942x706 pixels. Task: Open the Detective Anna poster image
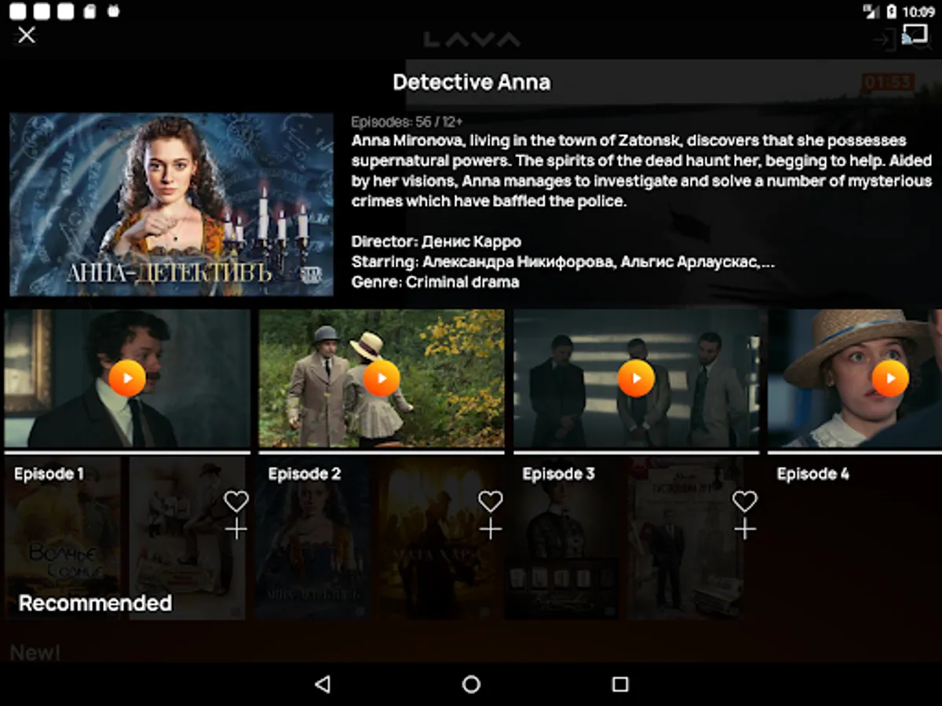171,204
